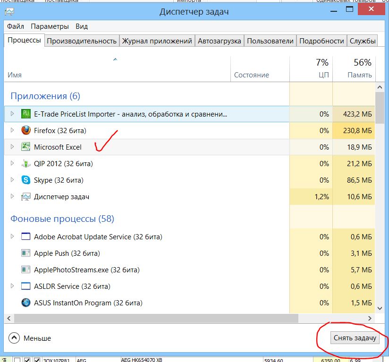
Task: Expand the Microsoft Excel process group
Action: click(x=12, y=147)
